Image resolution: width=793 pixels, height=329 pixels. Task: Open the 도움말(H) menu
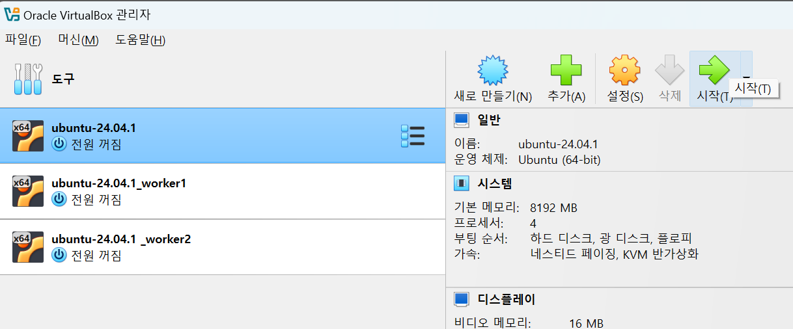141,40
